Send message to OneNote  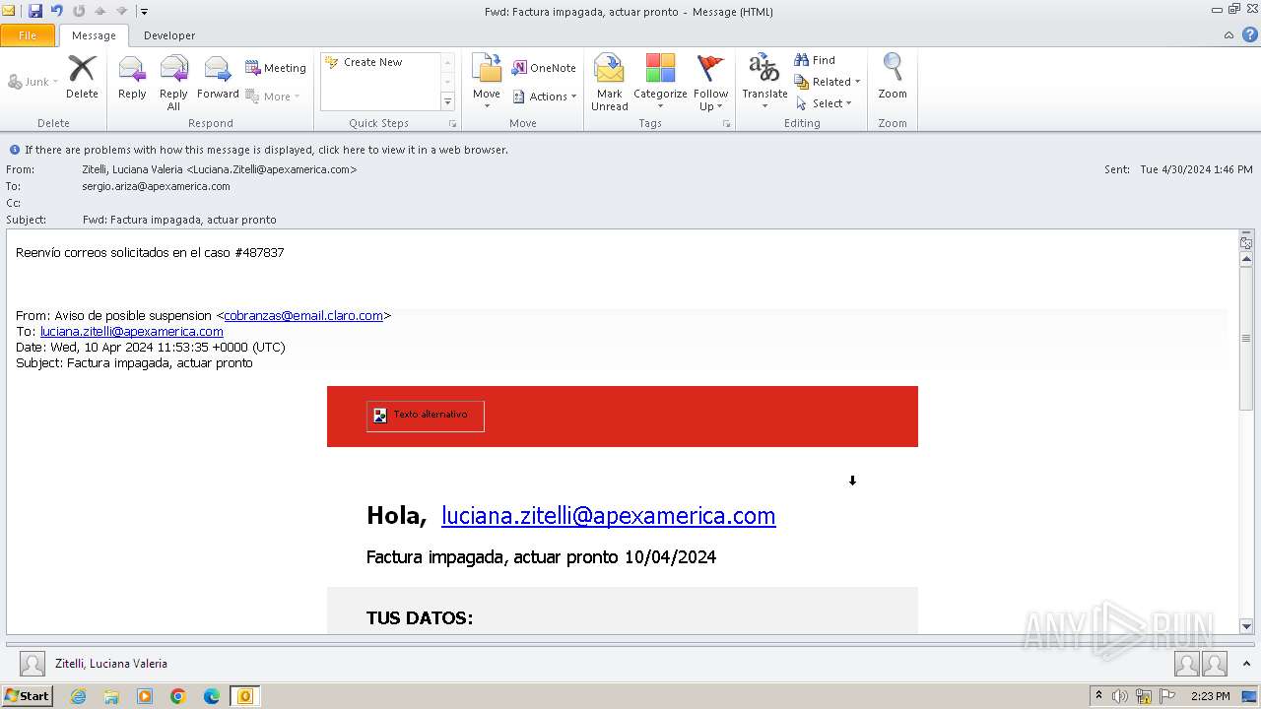coord(544,68)
